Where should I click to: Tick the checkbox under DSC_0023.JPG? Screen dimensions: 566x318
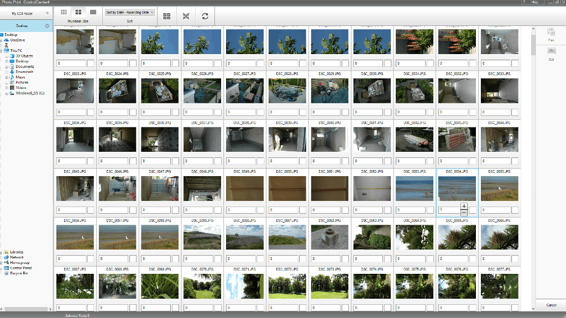click(90, 112)
